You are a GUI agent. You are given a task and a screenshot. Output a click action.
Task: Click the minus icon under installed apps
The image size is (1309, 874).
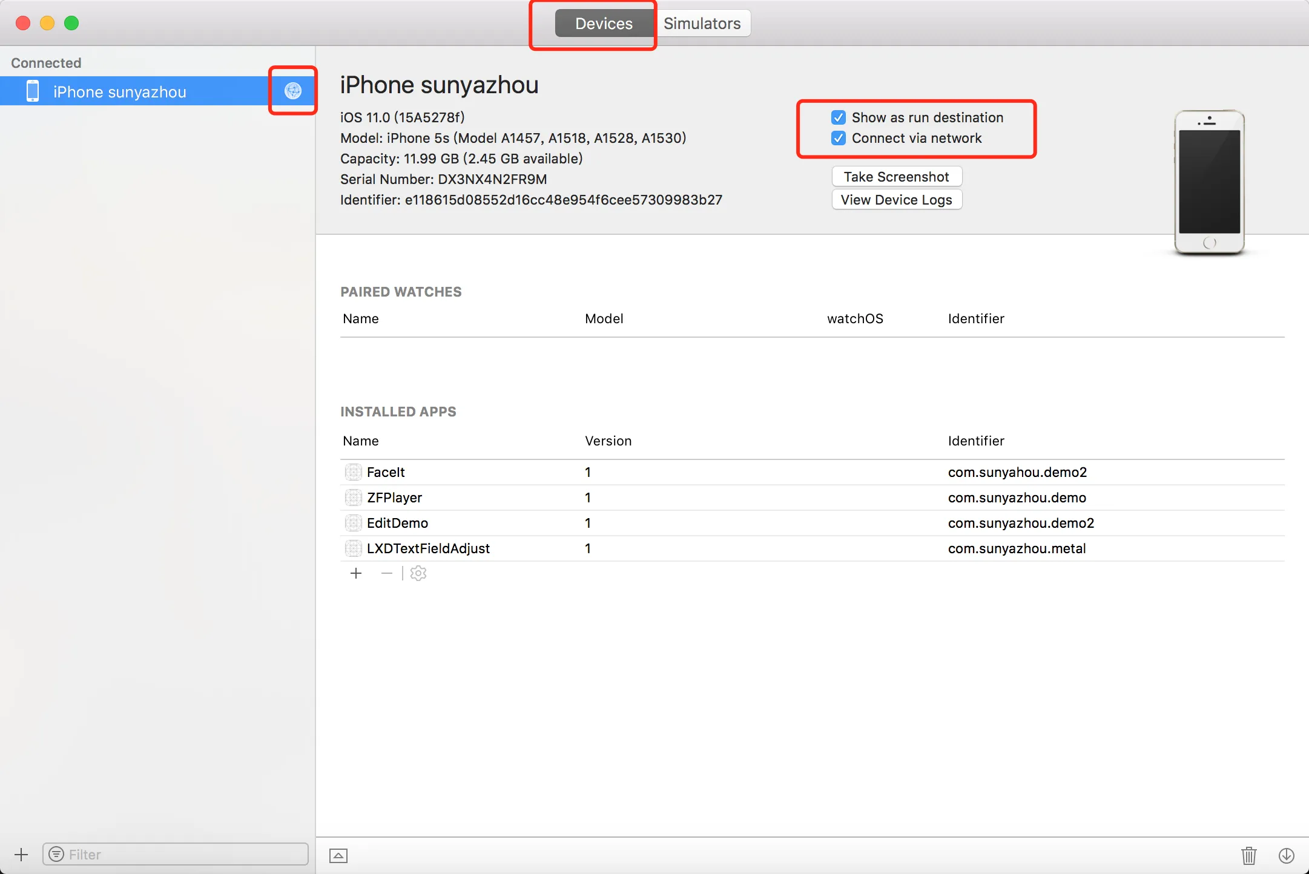(387, 573)
